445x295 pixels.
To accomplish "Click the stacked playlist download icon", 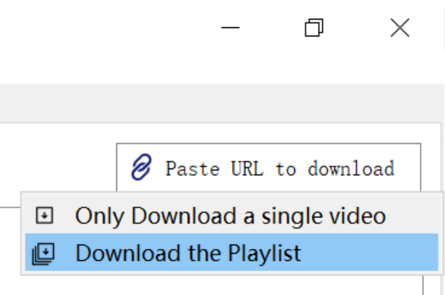I will [x=43, y=254].
